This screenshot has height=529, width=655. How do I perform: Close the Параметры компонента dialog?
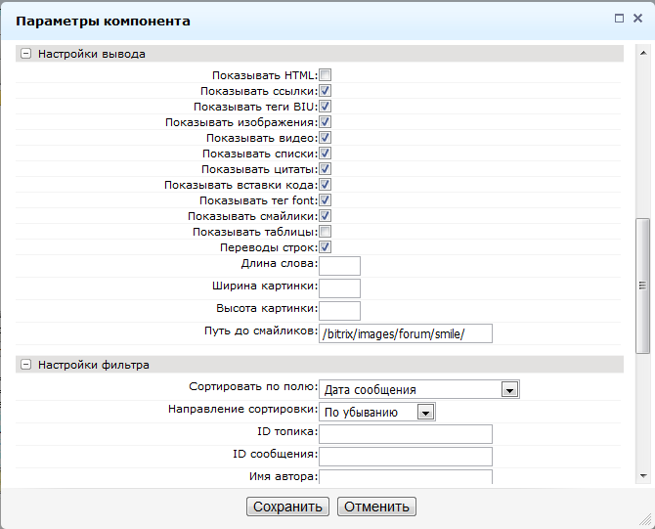pos(638,19)
